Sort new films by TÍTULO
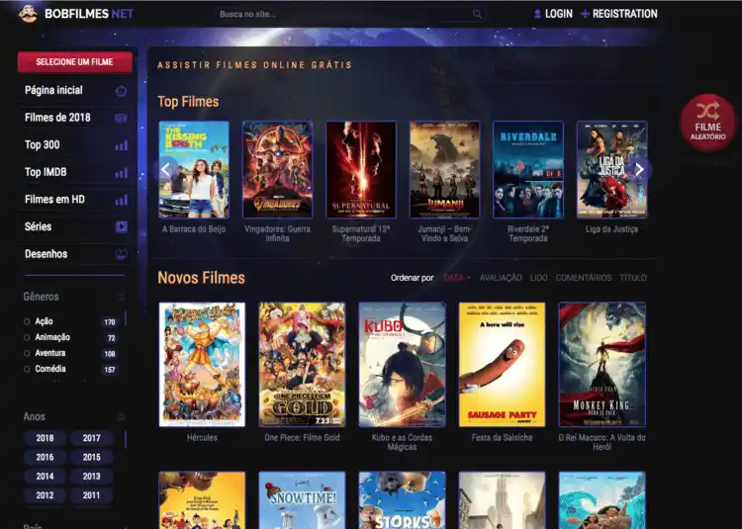 click(x=633, y=278)
